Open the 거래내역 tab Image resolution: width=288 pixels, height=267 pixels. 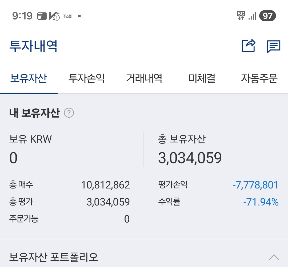pos(144,78)
